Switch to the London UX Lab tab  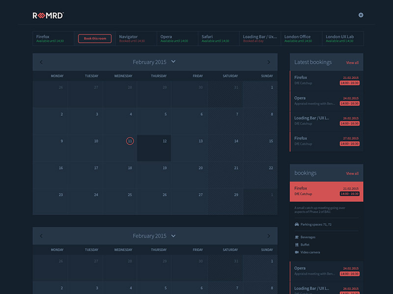coord(342,38)
